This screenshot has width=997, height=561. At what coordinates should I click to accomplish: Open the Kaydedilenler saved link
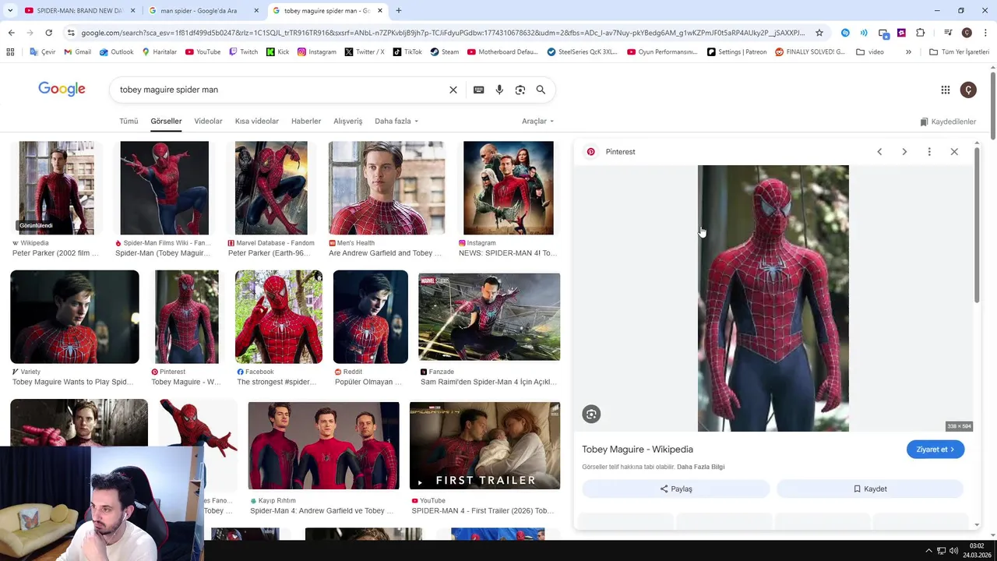[948, 122]
